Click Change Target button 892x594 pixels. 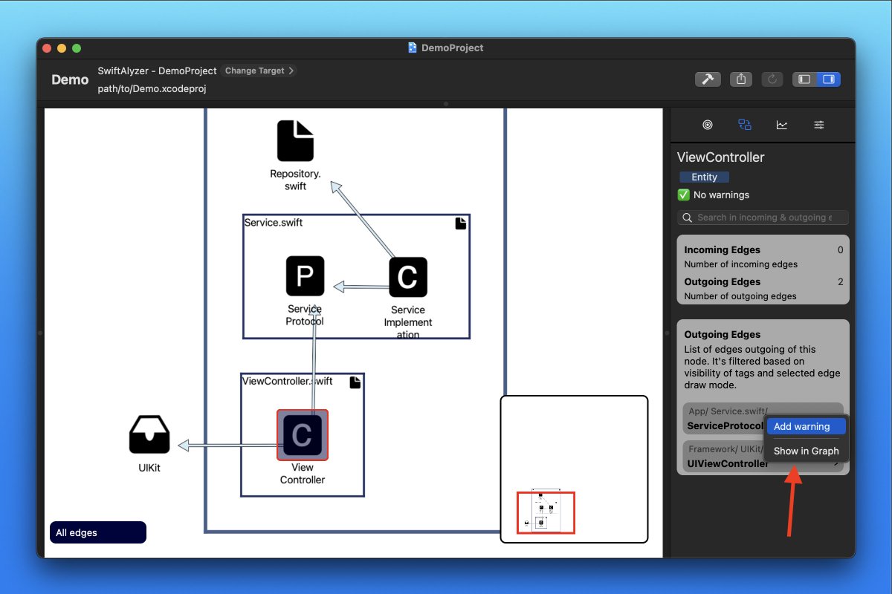point(260,71)
